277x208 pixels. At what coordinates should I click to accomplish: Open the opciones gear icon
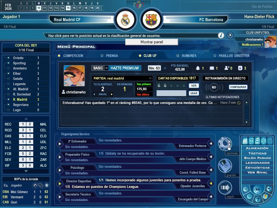(225, 143)
